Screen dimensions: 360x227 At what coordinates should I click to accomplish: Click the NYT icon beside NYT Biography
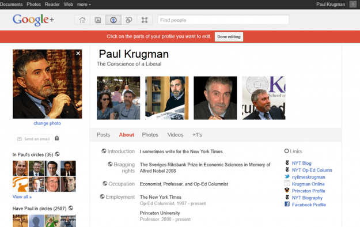(x=287, y=197)
